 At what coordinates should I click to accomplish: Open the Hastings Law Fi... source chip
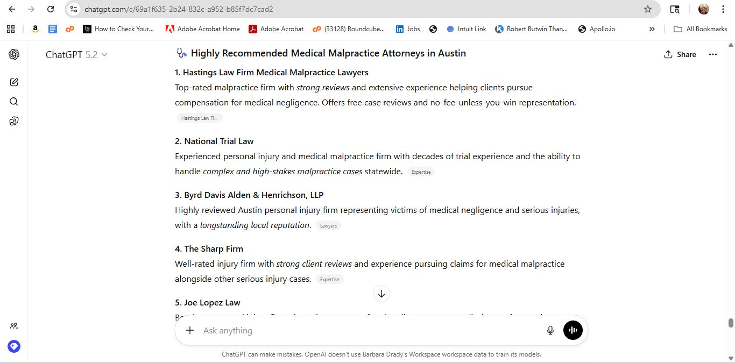coord(200,118)
